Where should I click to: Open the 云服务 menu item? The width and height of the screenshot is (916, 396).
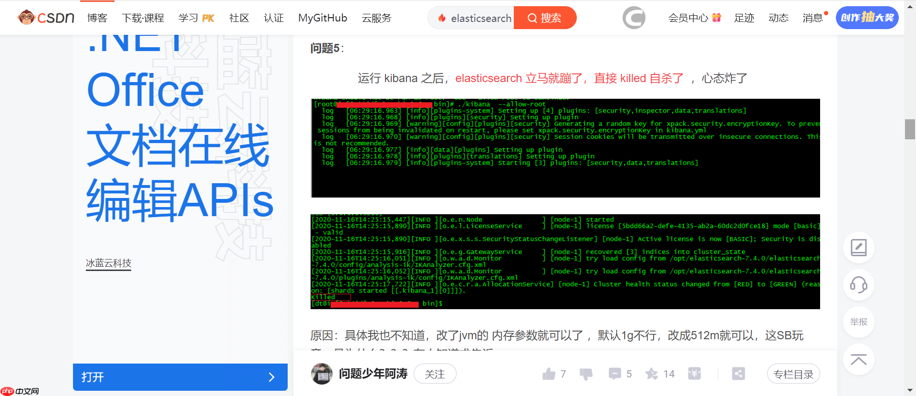pyautogui.click(x=376, y=18)
